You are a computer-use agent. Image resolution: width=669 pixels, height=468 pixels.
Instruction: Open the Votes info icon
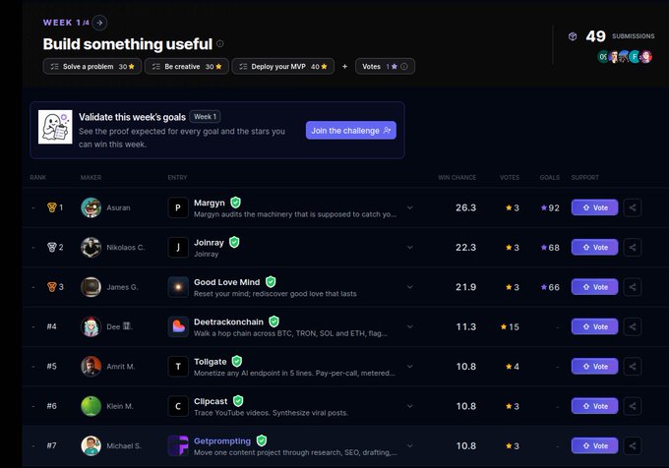click(x=404, y=67)
